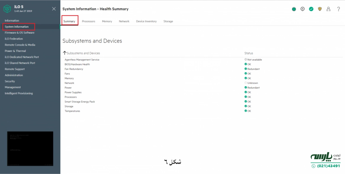This screenshot has width=345, height=174.
Task: Click the Redundant status icon beside Power
Action: tap(246, 87)
